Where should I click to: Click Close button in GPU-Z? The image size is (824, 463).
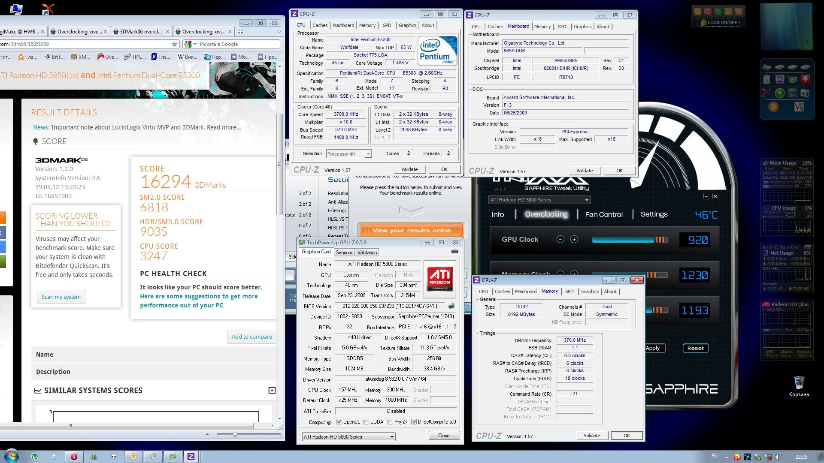(x=444, y=436)
